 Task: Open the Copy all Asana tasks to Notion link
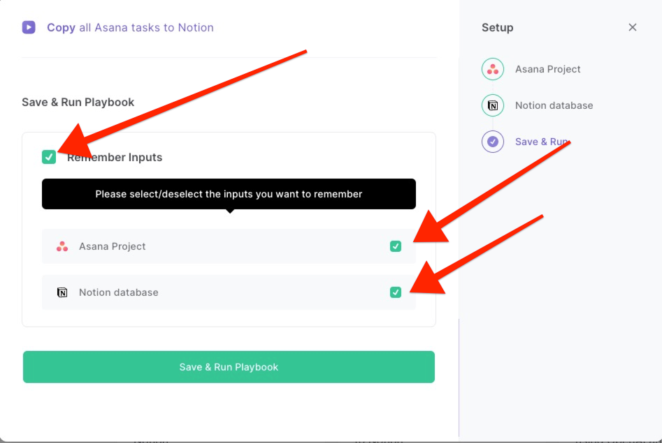(x=130, y=27)
